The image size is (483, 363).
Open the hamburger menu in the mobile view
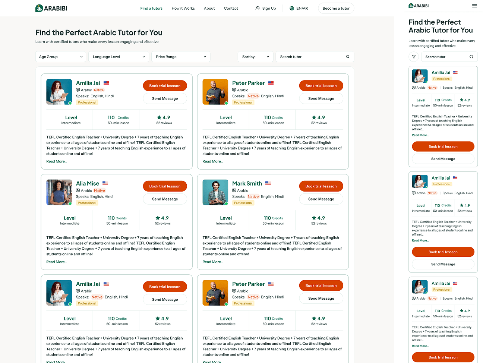[x=474, y=6]
